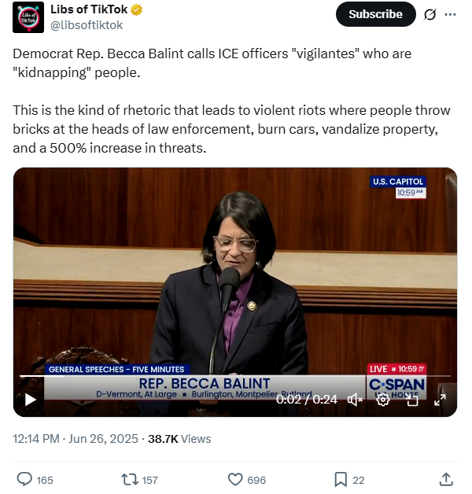Play the Becca Balint video
The image size is (472, 494).
point(31,400)
